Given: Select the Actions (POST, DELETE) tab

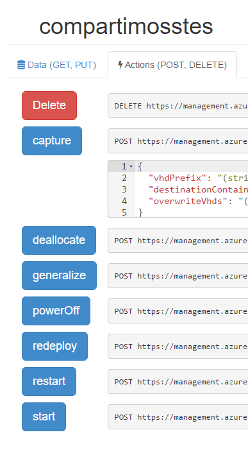Looking at the screenshot, I should click(x=172, y=65).
